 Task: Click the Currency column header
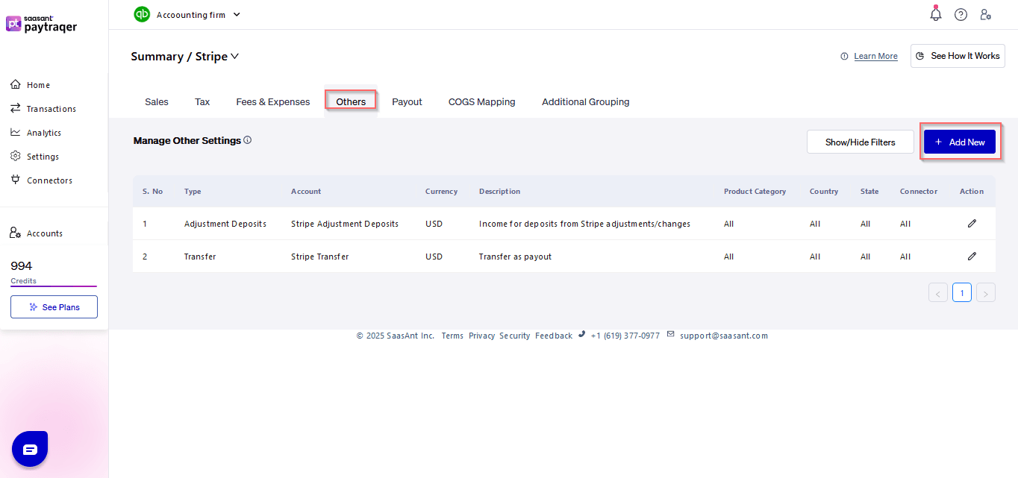point(441,192)
